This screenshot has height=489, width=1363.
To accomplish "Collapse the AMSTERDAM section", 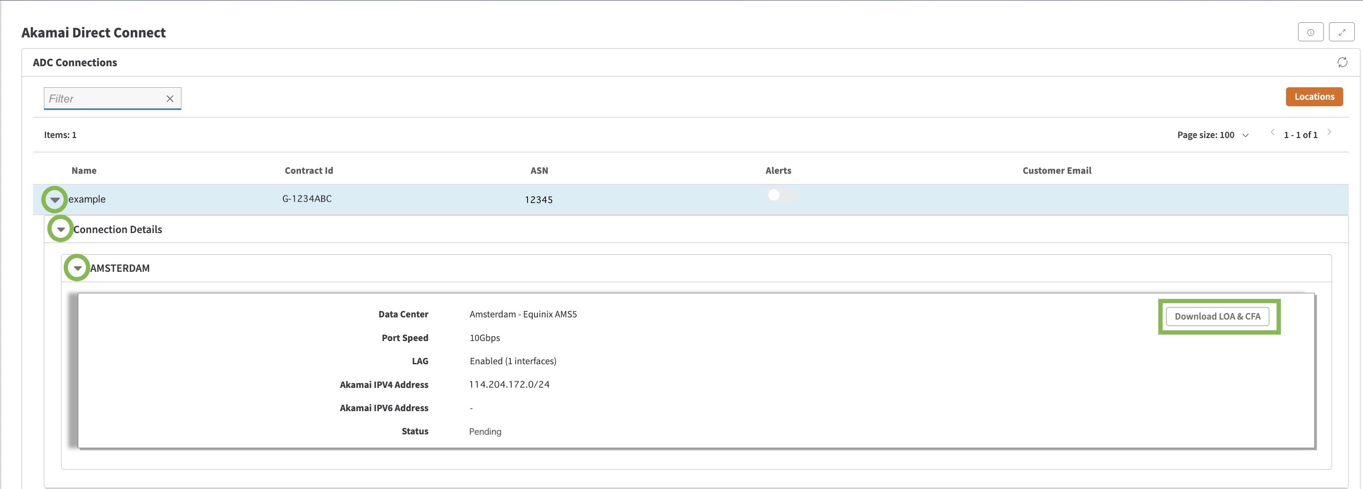I will 77,268.
